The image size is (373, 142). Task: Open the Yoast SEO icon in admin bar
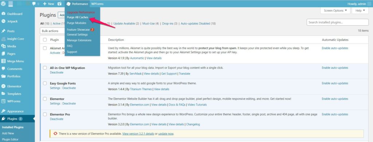59,4
